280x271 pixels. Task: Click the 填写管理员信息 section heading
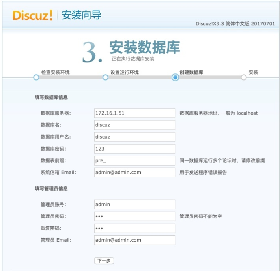pyautogui.click(x=51, y=189)
